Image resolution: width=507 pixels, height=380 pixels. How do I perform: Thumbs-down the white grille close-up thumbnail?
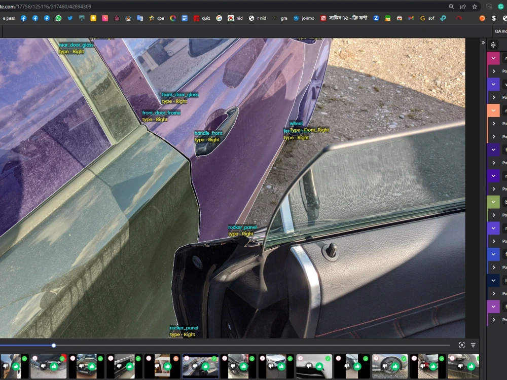click(x=309, y=366)
